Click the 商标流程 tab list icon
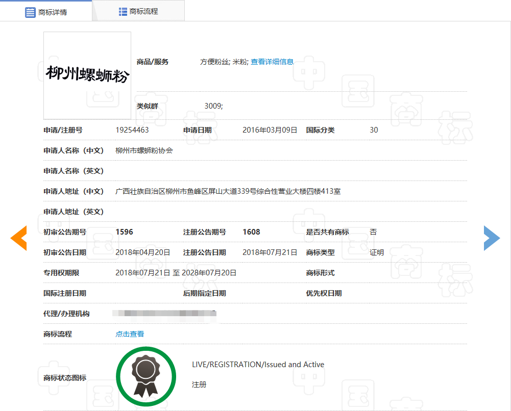 tap(123, 12)
